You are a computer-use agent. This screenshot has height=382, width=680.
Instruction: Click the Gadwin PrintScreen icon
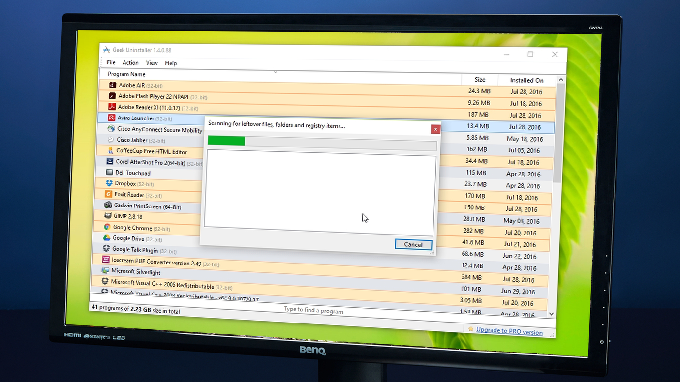pyautogui.click(x=108, y=205)
